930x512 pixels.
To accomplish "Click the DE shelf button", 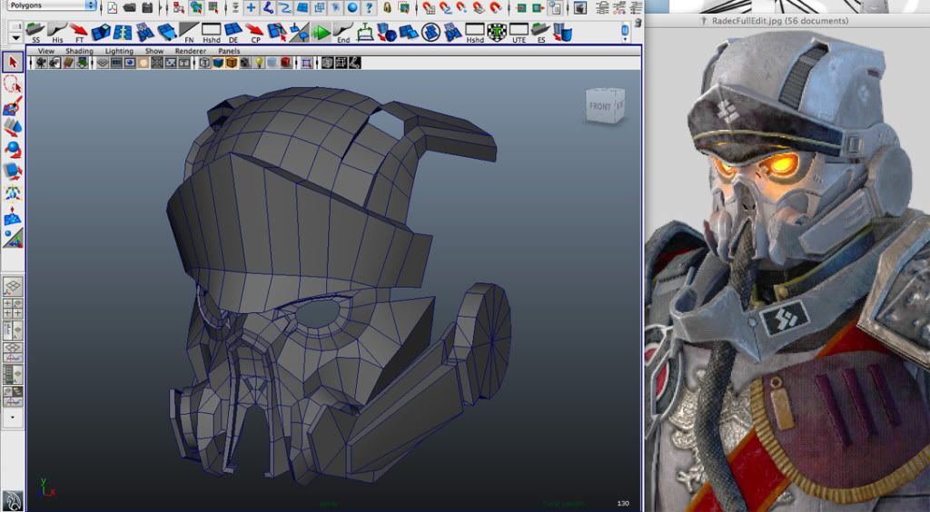I will 233,33.
